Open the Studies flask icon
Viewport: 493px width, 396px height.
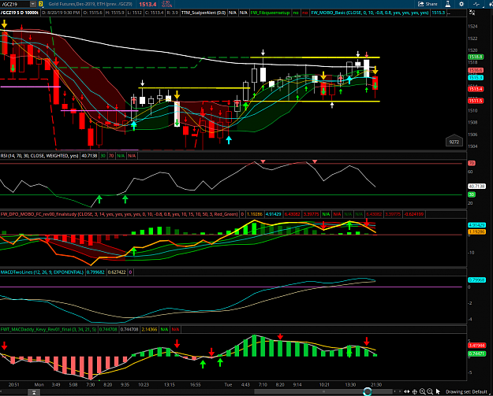pos(448,4)
